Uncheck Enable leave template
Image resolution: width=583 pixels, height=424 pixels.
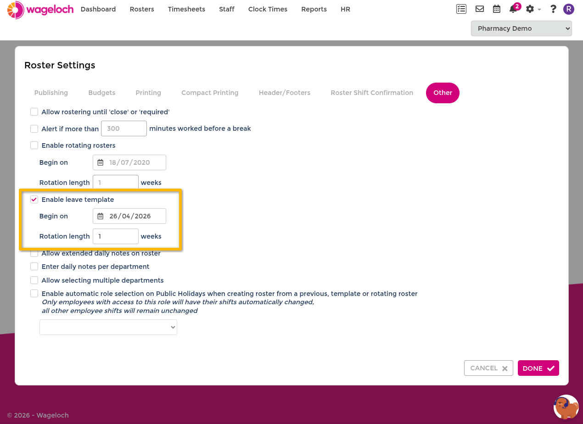[x=34, y=200]
